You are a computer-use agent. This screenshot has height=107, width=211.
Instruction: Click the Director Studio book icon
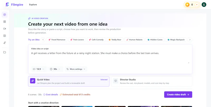(x=116, y=81)
